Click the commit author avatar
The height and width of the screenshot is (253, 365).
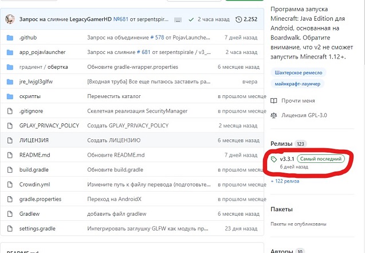click(x=10, y=19)
